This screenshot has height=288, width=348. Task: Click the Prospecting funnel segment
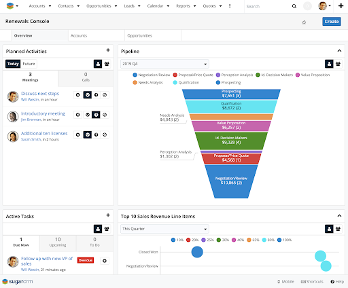click(x=231, y=94)
